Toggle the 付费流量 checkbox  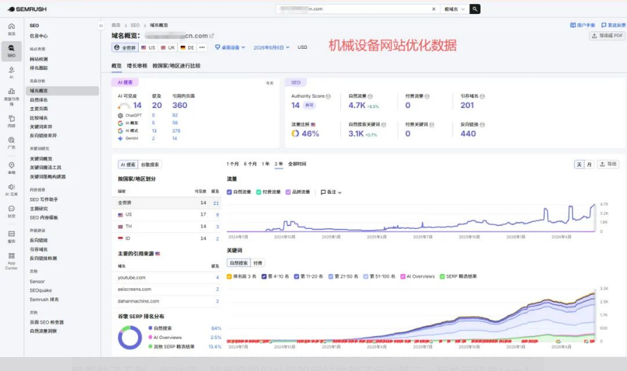(259, 192)
